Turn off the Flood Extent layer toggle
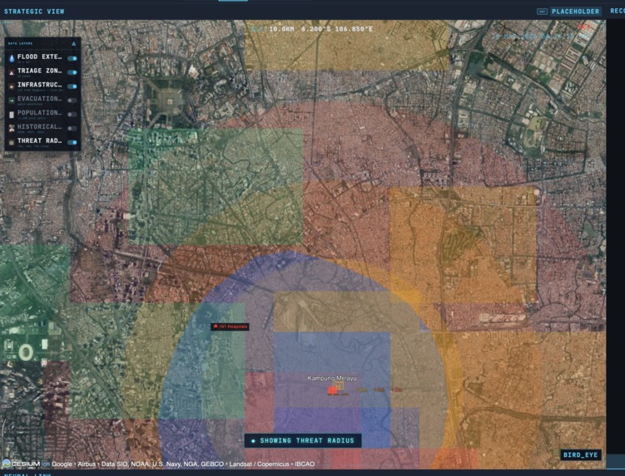Screen dimensions: 625x476 [x=72, y=58]
